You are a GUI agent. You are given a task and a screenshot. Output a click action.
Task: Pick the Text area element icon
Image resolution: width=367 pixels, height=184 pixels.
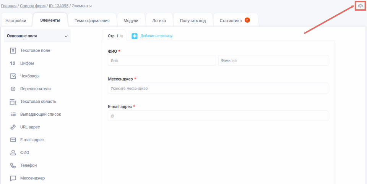point(13,102)
